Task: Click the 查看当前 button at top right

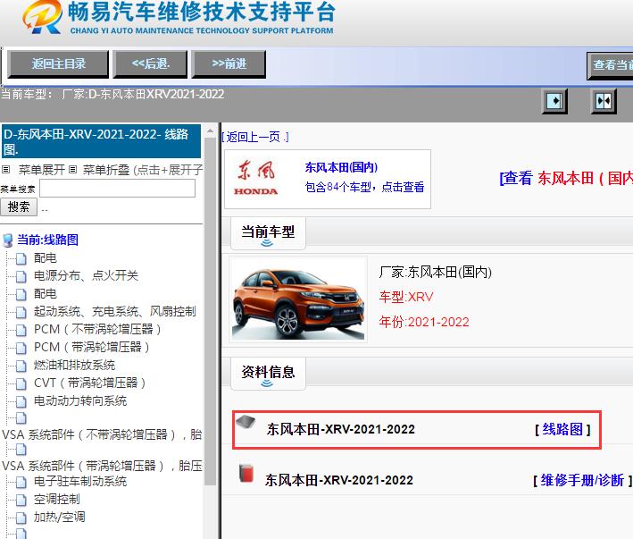Action: [610, 65]
